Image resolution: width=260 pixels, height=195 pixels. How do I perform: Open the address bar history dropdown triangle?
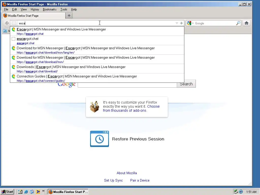177,23
